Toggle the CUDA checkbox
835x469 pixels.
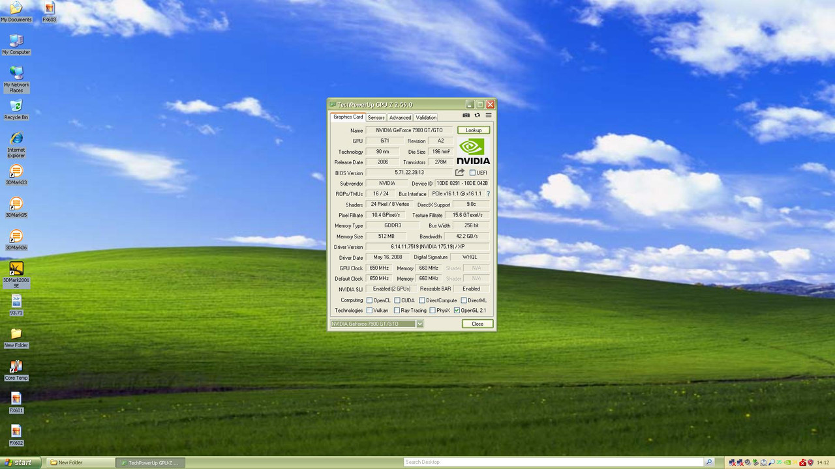397,300
